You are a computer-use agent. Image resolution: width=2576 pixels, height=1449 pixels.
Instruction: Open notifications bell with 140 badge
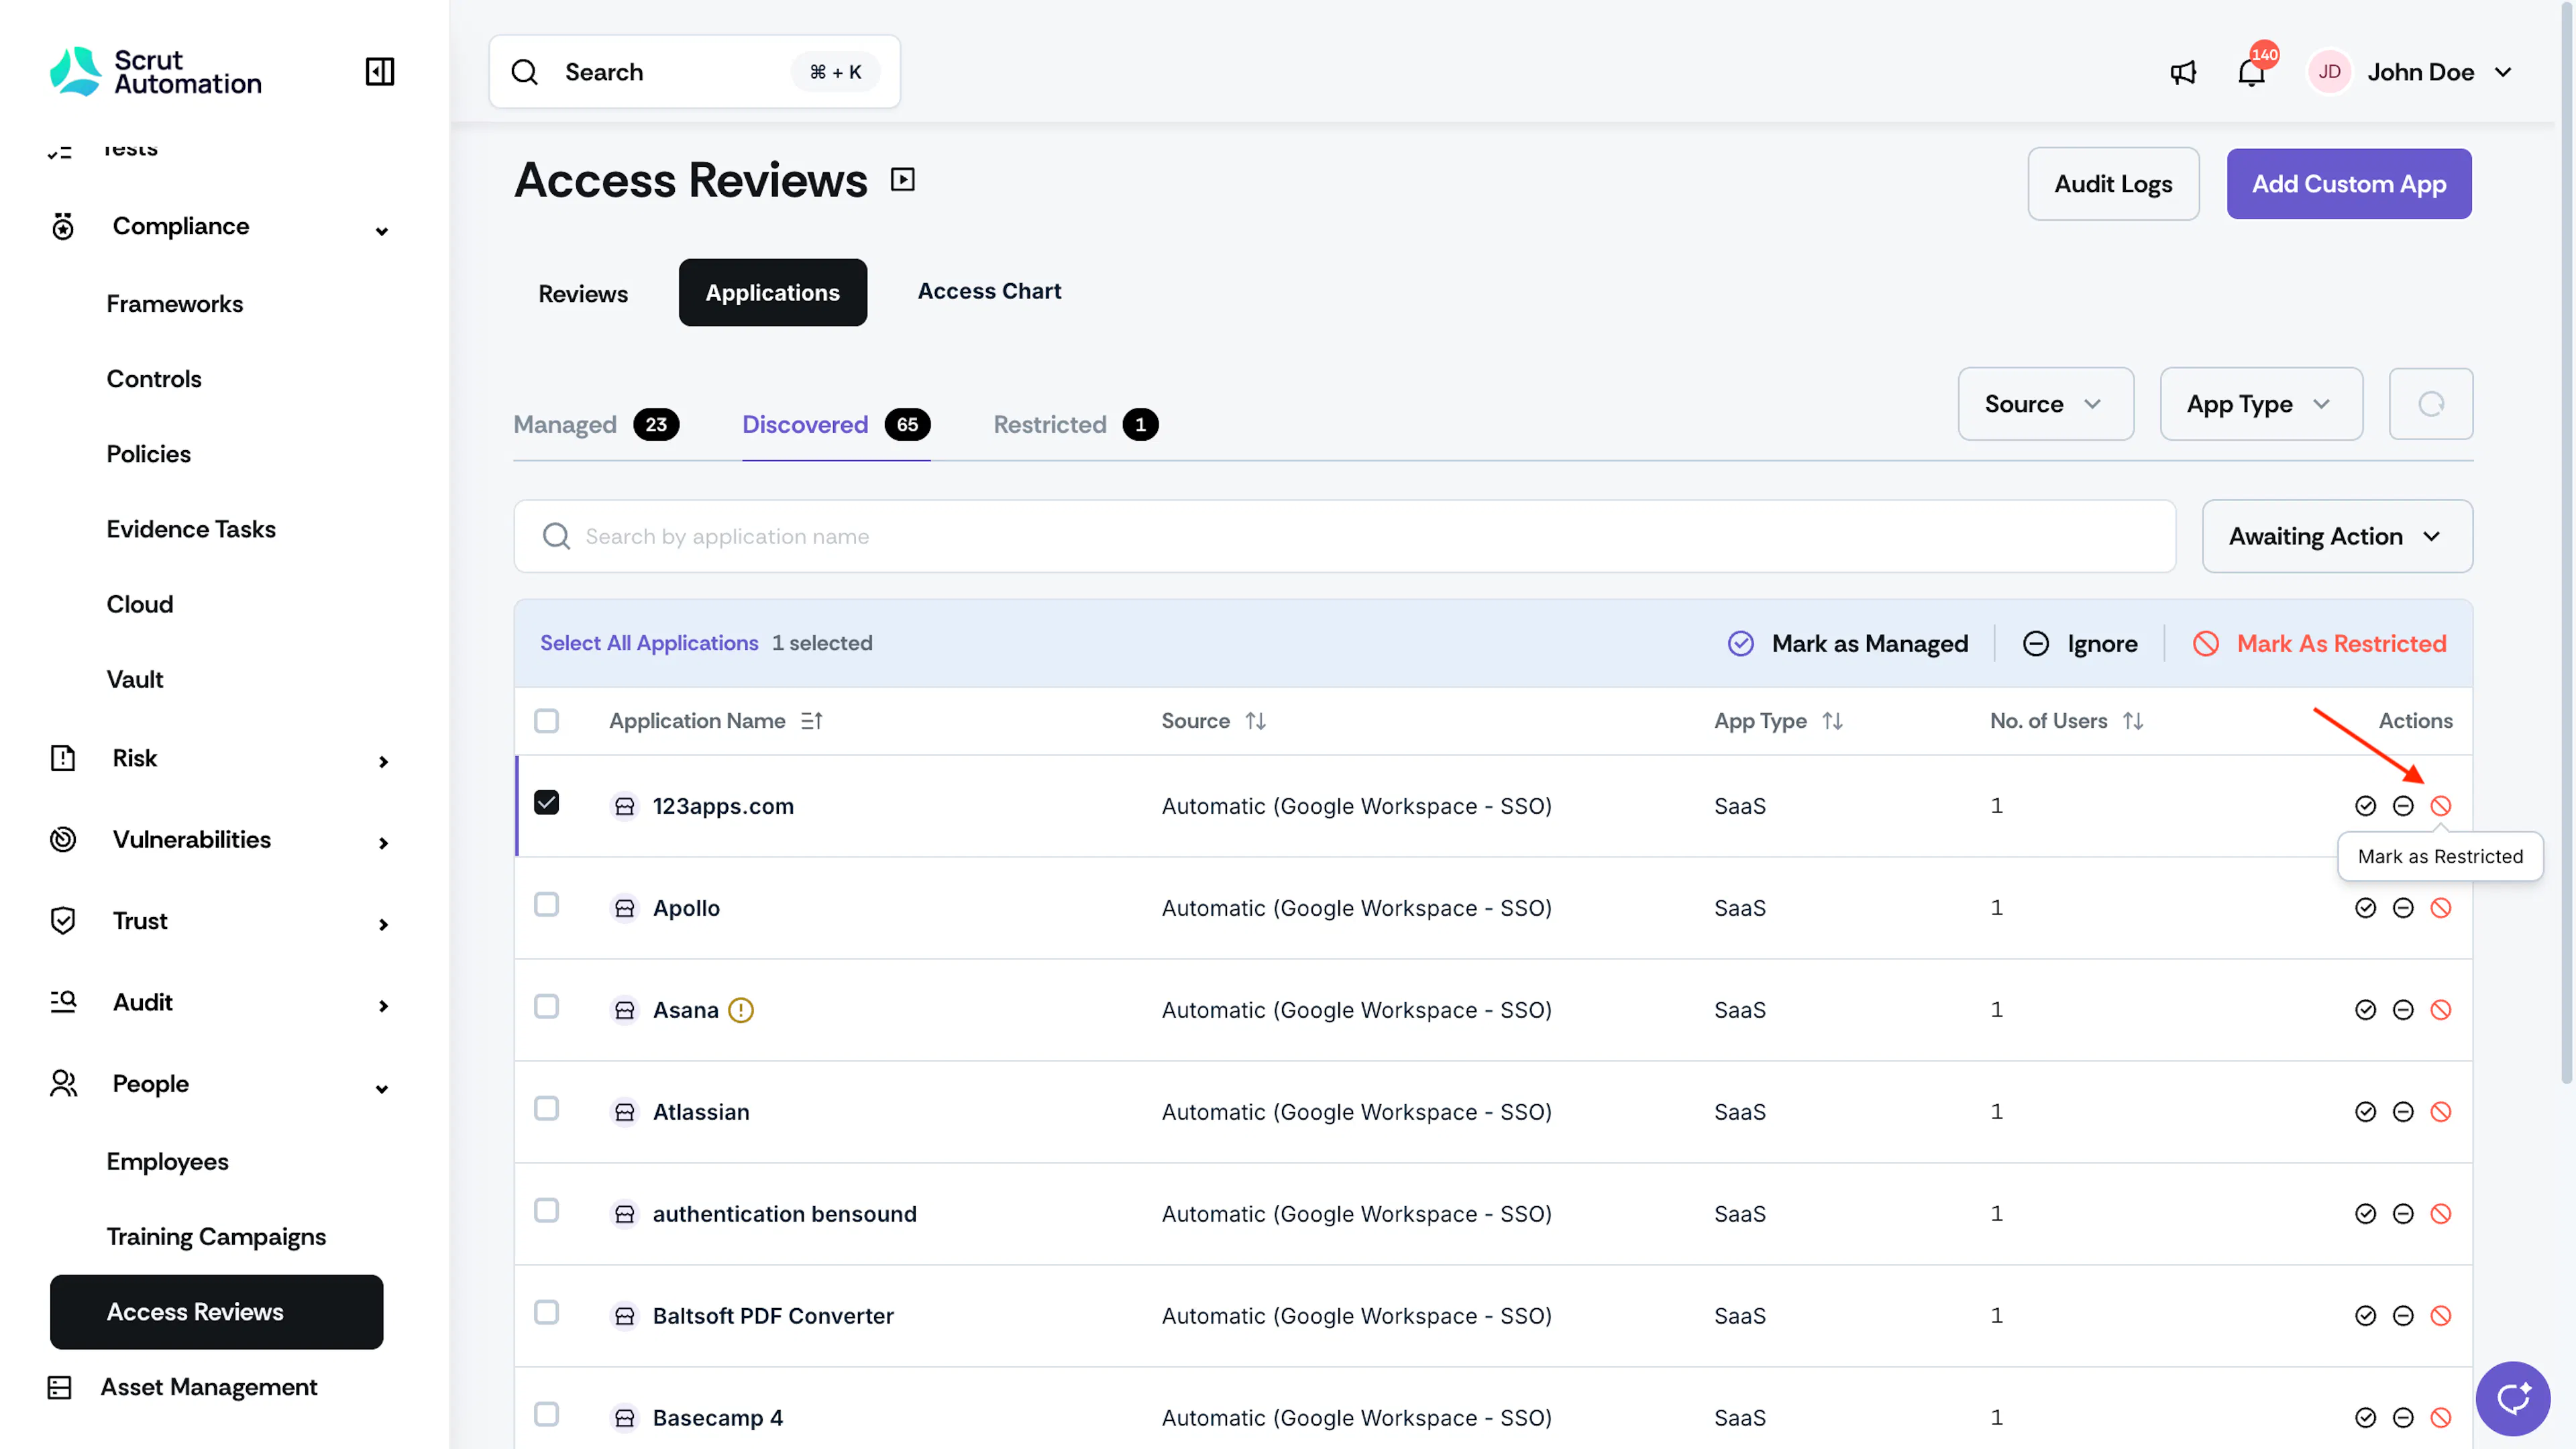2251,72
